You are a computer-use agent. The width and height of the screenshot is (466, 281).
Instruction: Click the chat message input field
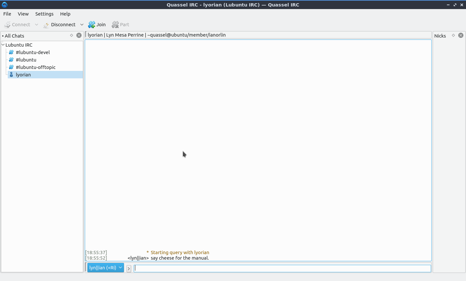[x=282, y=268]
